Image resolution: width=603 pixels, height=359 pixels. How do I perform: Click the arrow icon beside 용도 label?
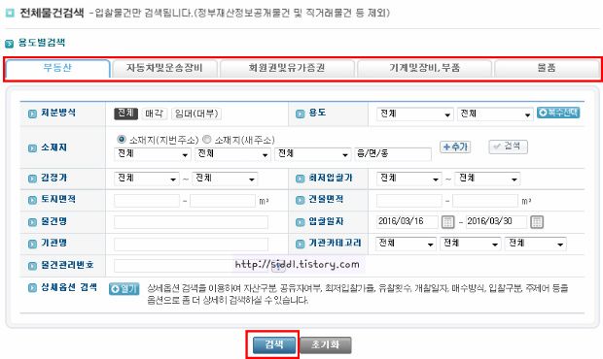click(x=300, y=114)
